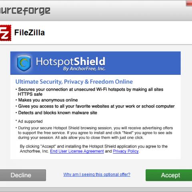Open the Privacy Policy link

(x=126, y=151)
